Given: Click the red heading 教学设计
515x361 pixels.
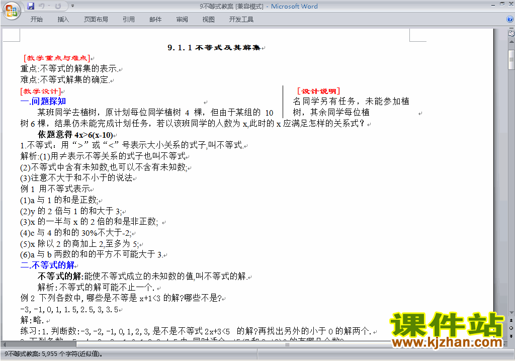Looking at the screenshot, I should pyautogui.click(x=41, y=91).
